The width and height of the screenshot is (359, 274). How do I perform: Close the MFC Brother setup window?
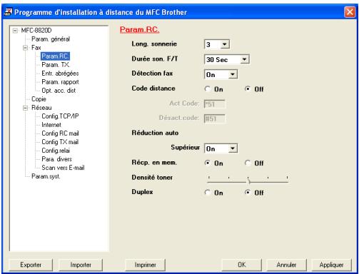350,12
